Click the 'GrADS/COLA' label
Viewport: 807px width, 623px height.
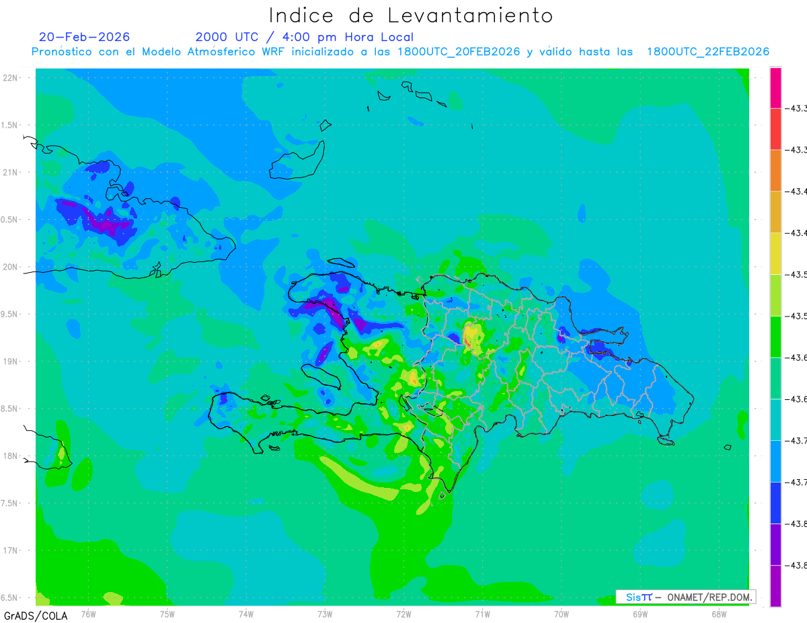[36, 615]
